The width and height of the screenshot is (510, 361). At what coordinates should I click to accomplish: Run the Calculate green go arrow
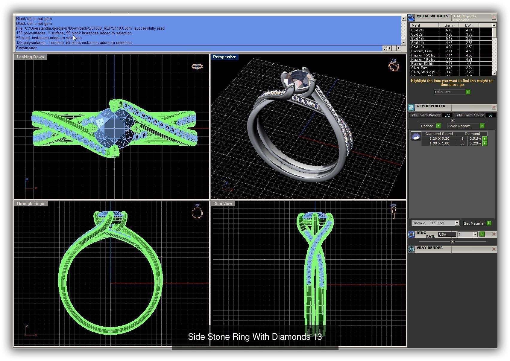[x=468, y=92]
